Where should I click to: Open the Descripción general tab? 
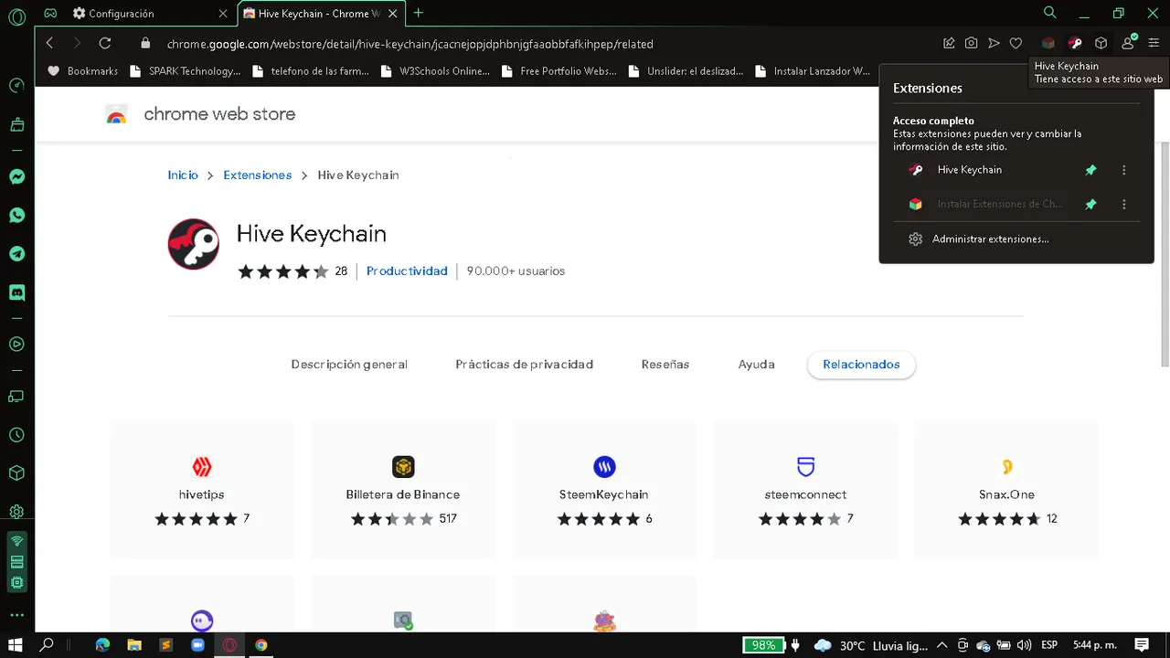click(349, 364)
